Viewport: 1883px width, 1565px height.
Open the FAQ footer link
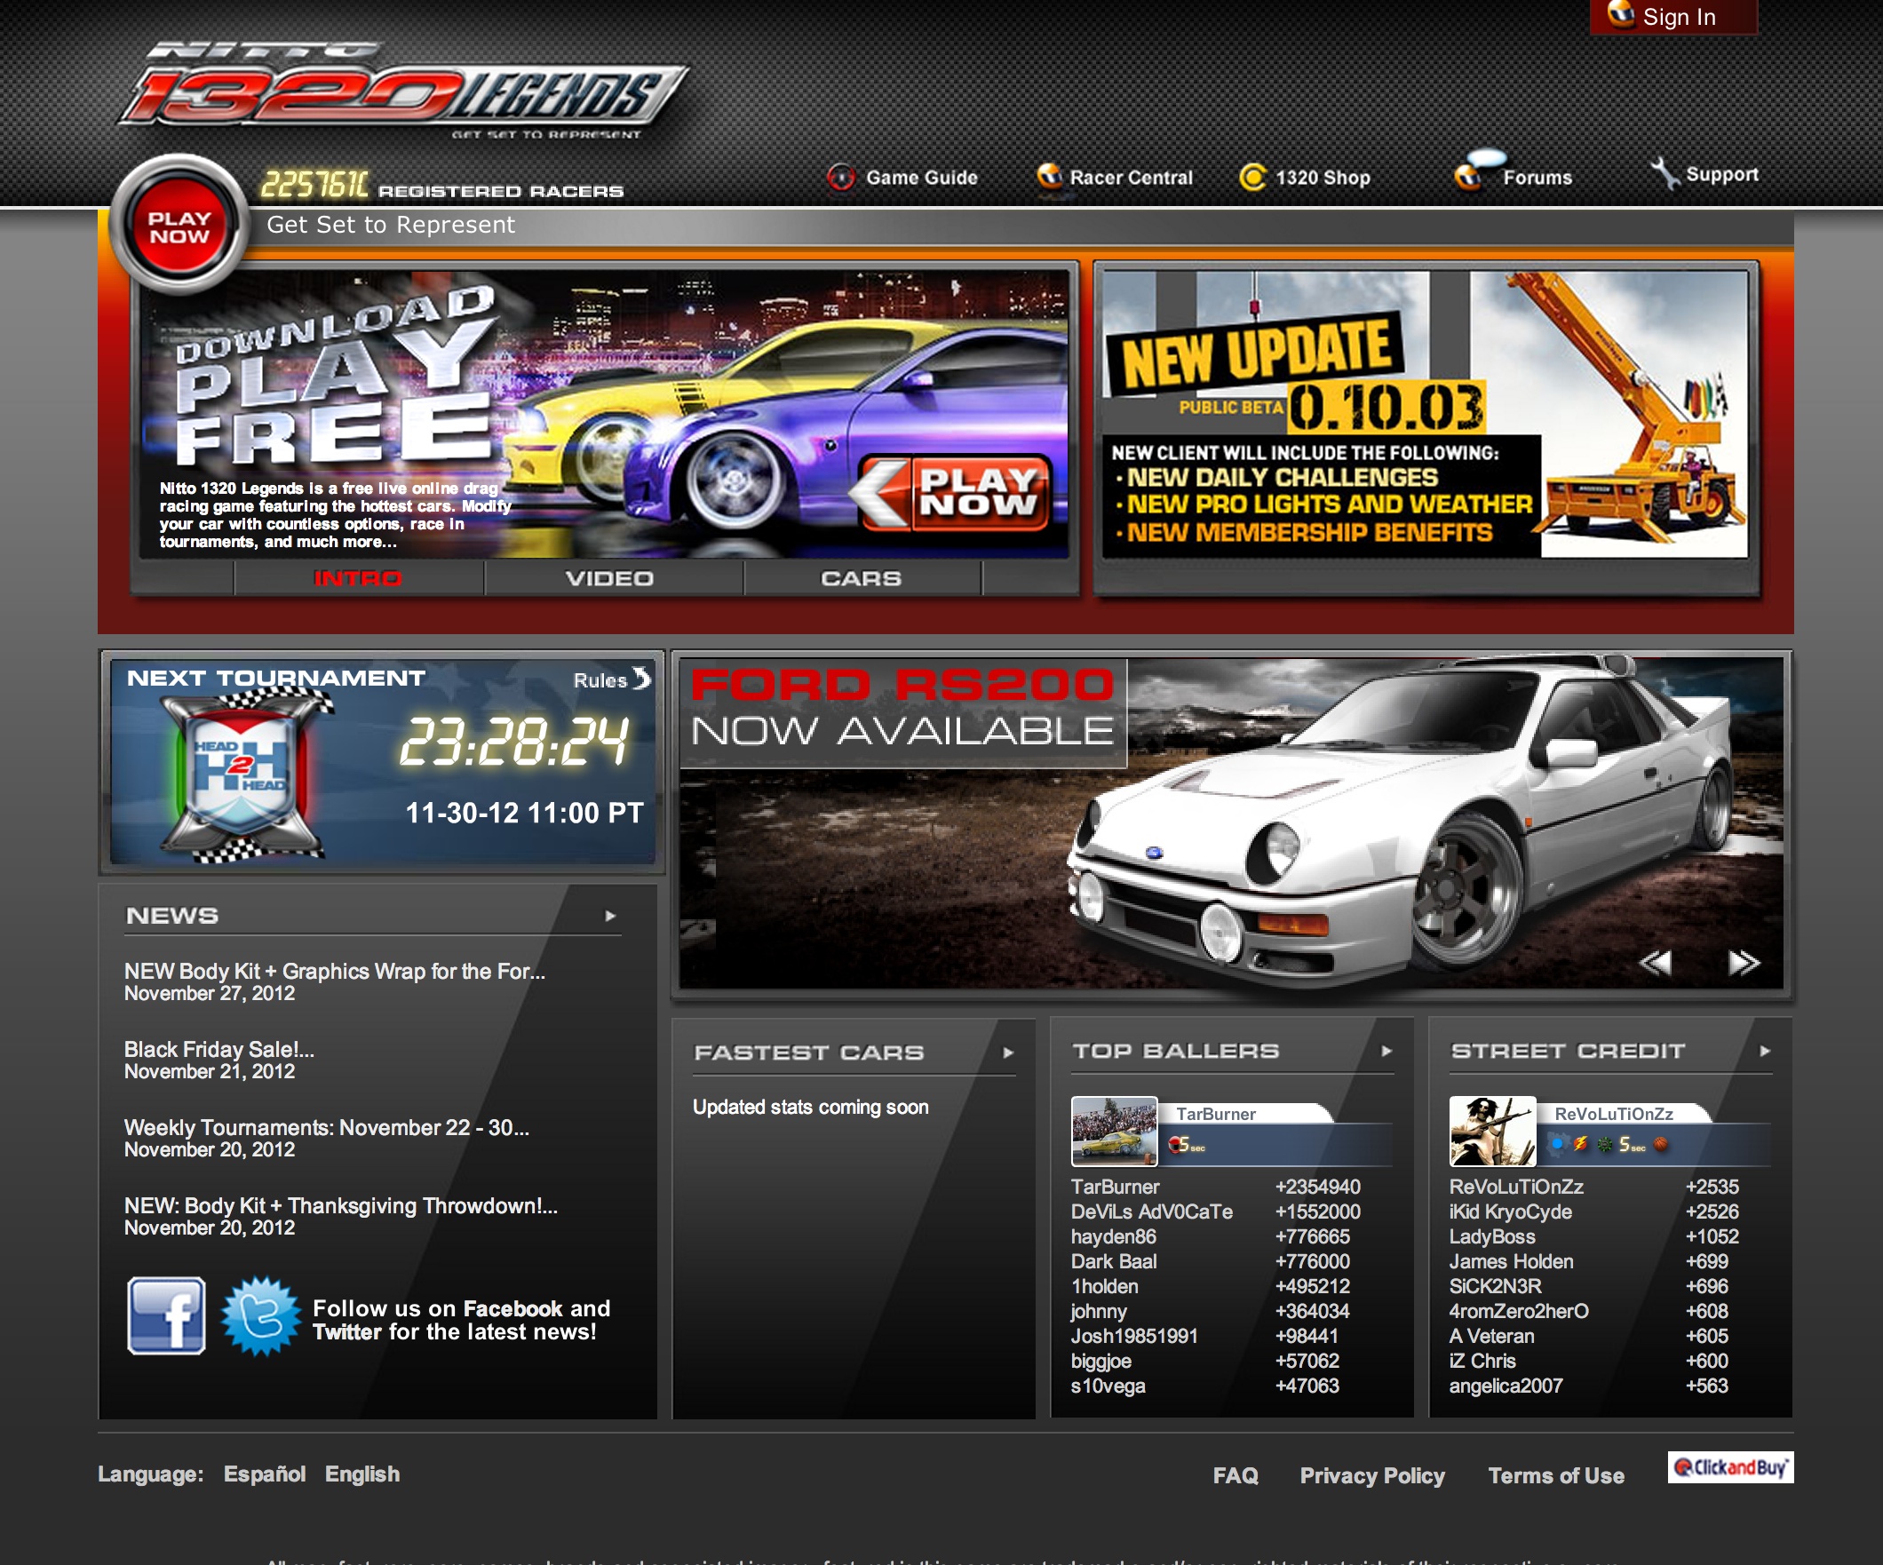point(1235,1476)
